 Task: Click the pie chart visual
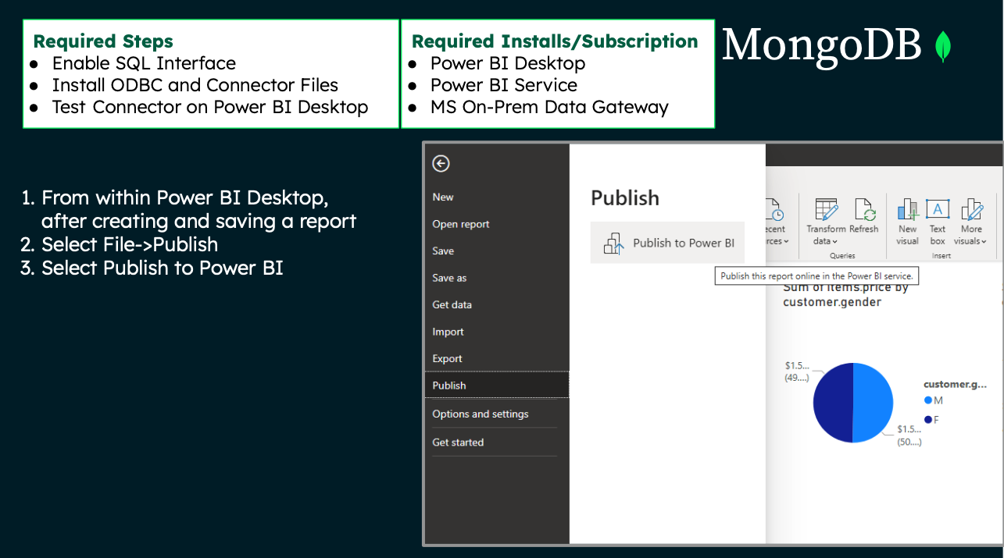click(852, 402)
